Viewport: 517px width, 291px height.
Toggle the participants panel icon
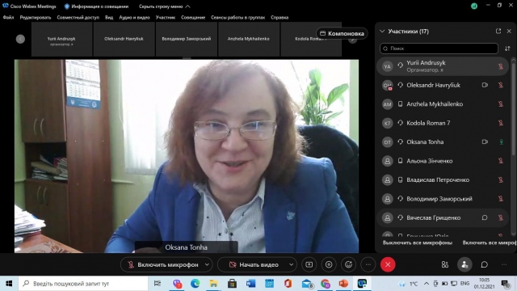(x=464, y=264)
